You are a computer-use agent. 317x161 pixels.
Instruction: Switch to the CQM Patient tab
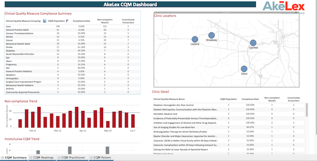[101, 157]
